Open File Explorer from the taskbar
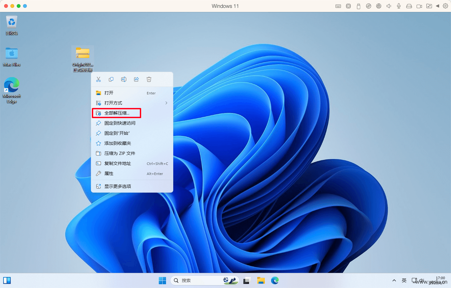Screen dimensions: 451x288 pyautogui.click(x=261, y=280)
